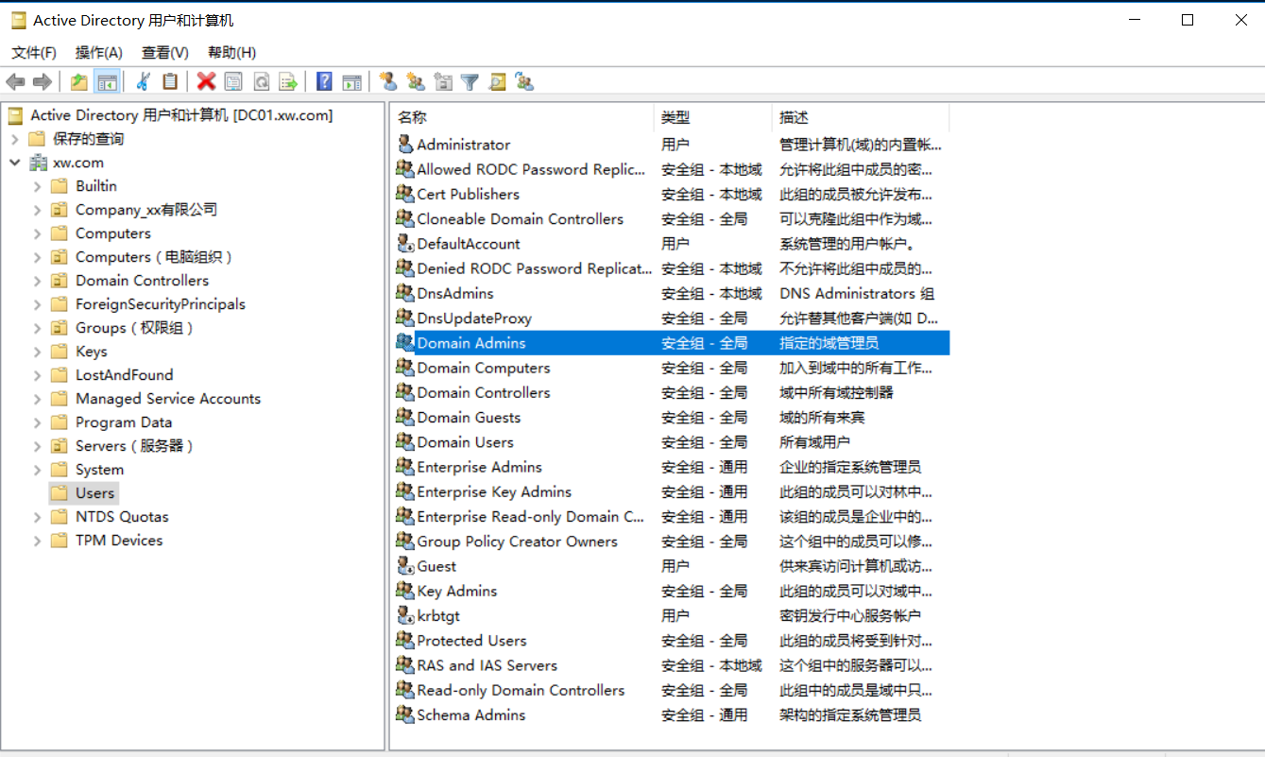
Task: Select RAS and IAS Servers entry
Action: point(487,665)
